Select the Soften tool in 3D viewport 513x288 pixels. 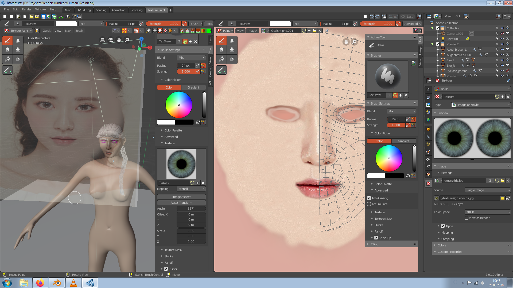[x=18, y=41]
